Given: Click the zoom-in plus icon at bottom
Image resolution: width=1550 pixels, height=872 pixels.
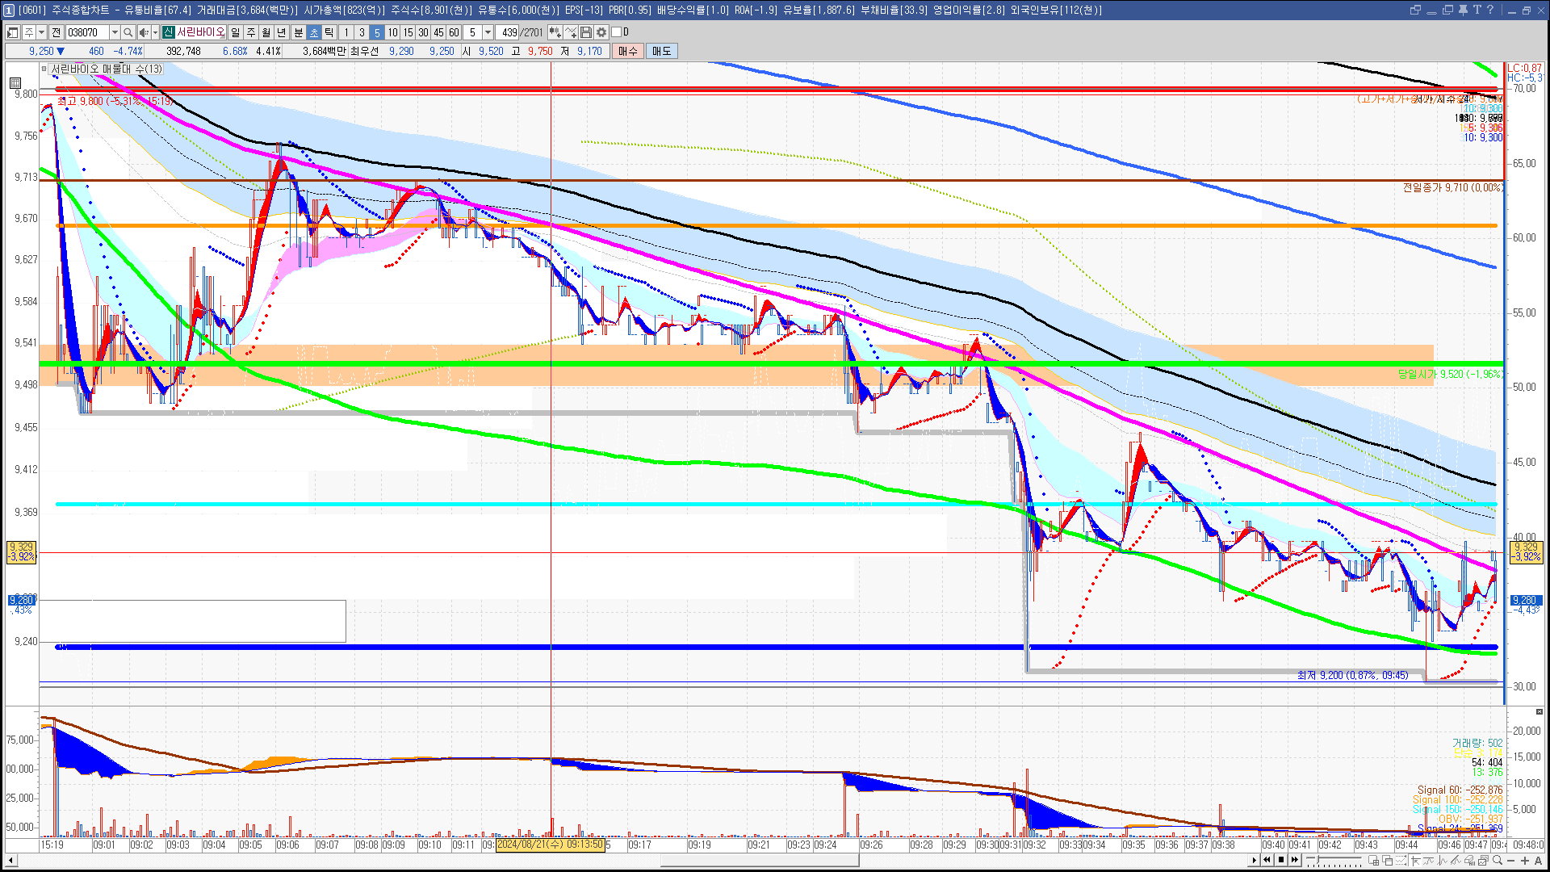Looking at the screenshot, I should (x=1525, y=861).
